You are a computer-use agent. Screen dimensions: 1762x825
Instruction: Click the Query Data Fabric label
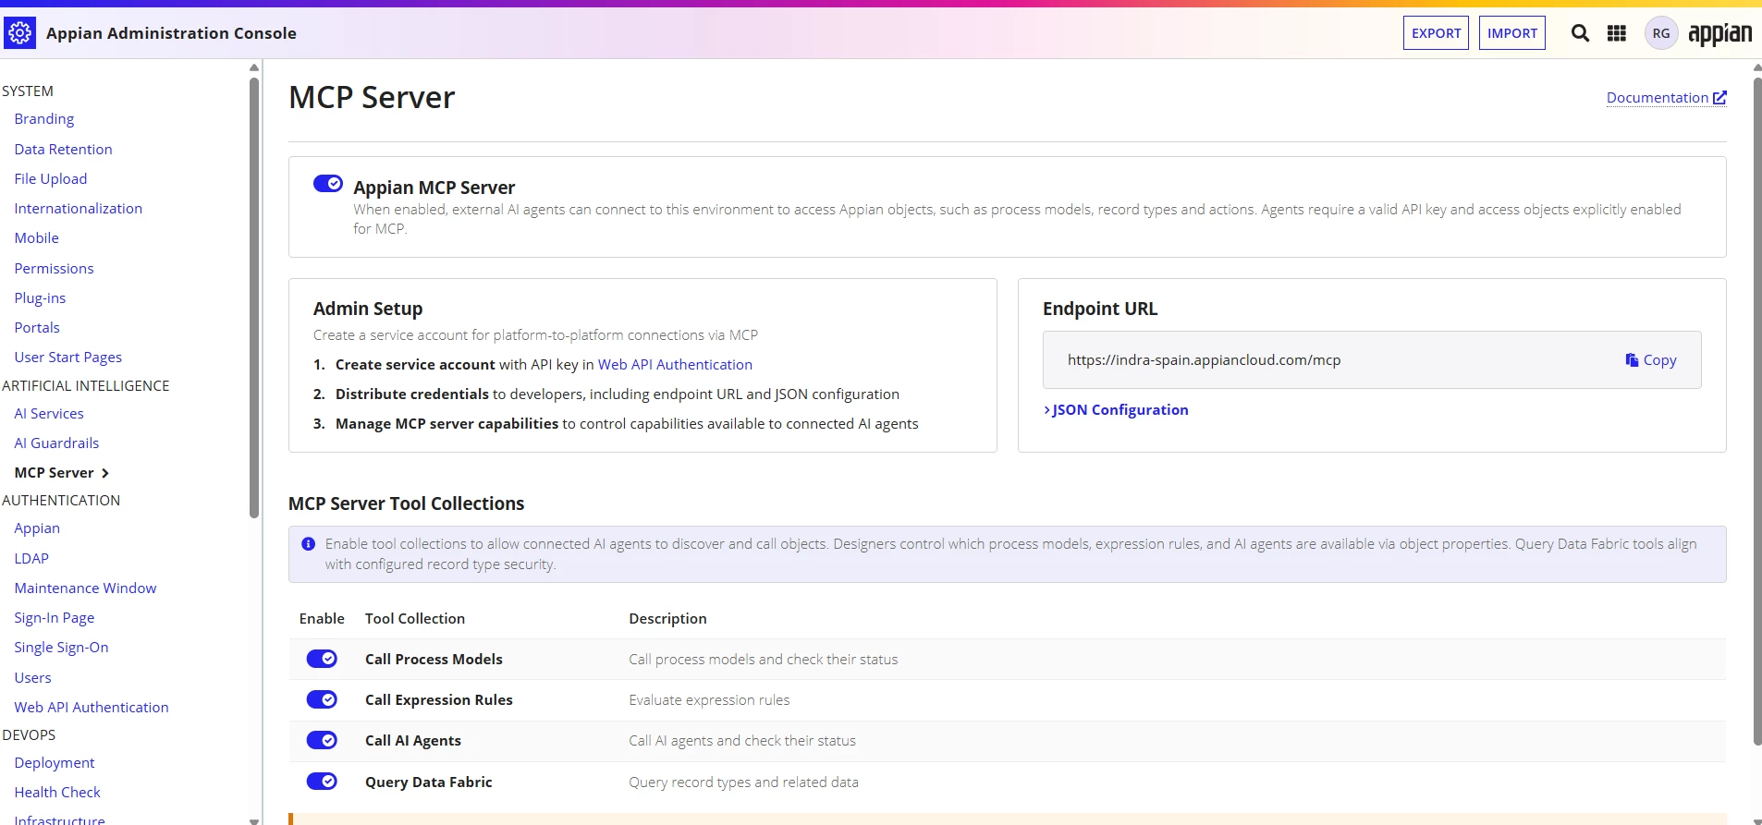[429, 783]
